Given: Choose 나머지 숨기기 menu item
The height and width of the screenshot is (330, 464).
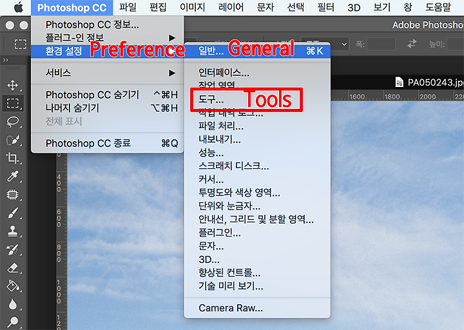Looking at the screenshot, I should coord(108,108).
